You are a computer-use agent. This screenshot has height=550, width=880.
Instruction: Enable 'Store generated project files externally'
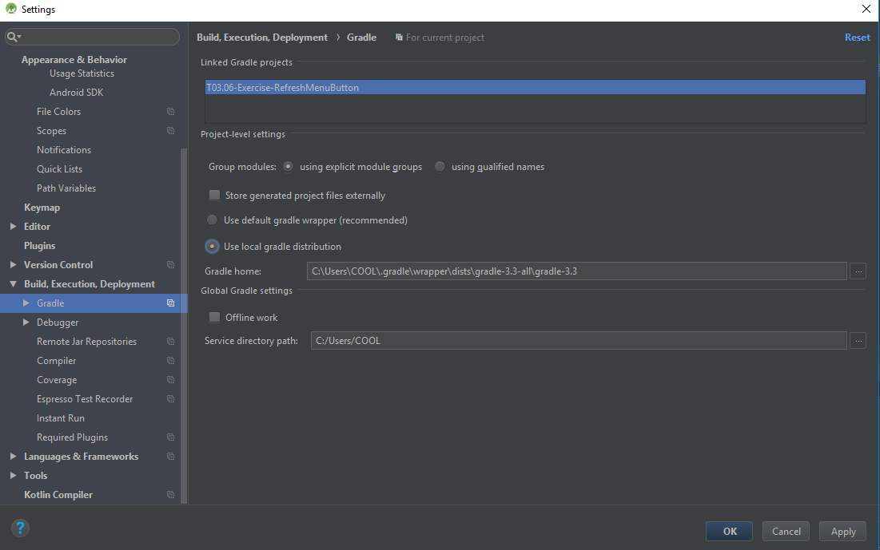(x=214, y=195)
